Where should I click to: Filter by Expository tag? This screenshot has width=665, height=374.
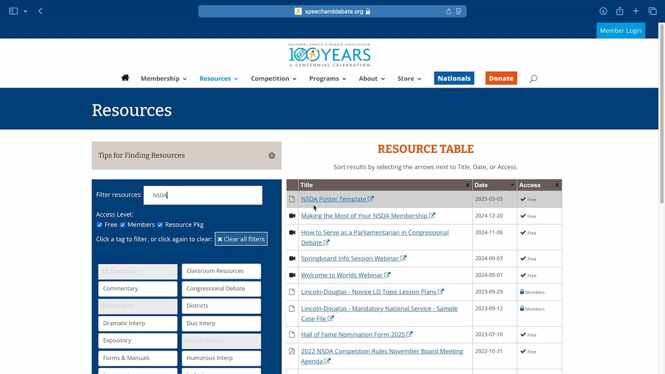tap(138, 341)
